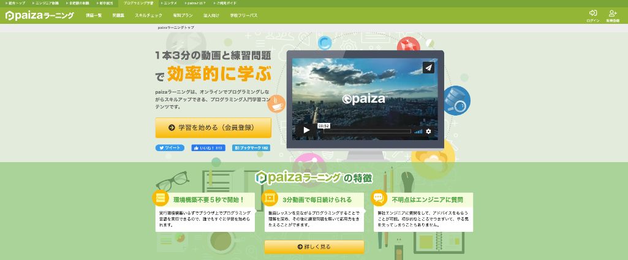Go to エンタメ in top bar
This screenshot has width=628, height=260.
[x=169, y=3]
